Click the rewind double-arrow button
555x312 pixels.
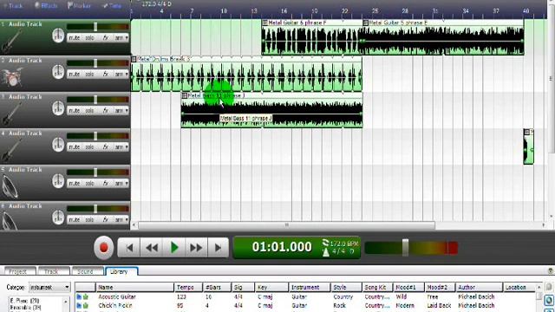coord(152,248)
